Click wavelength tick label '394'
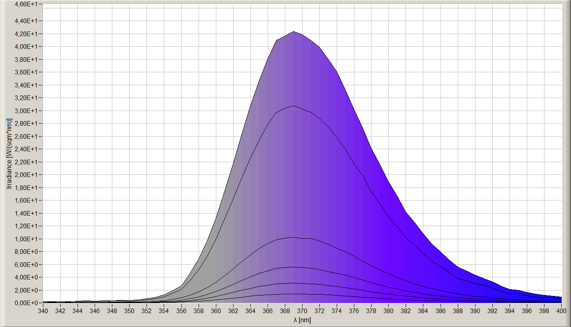The height and width of the screenshot is (327, 571). (x=510, y=311)
